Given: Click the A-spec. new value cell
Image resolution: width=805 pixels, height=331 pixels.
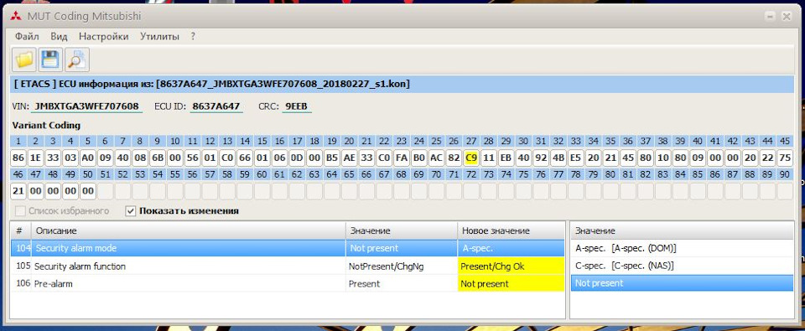Looking at the screenshot, I should point(511,248).
